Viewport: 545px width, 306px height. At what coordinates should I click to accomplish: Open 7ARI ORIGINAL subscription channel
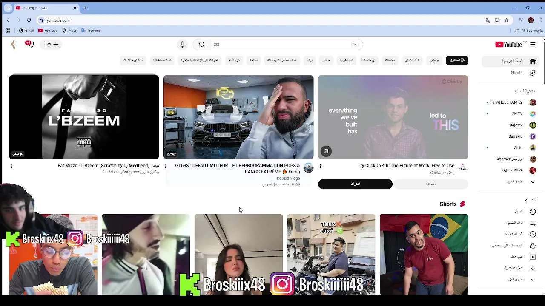pyautogui.click(x=511, y=170)
